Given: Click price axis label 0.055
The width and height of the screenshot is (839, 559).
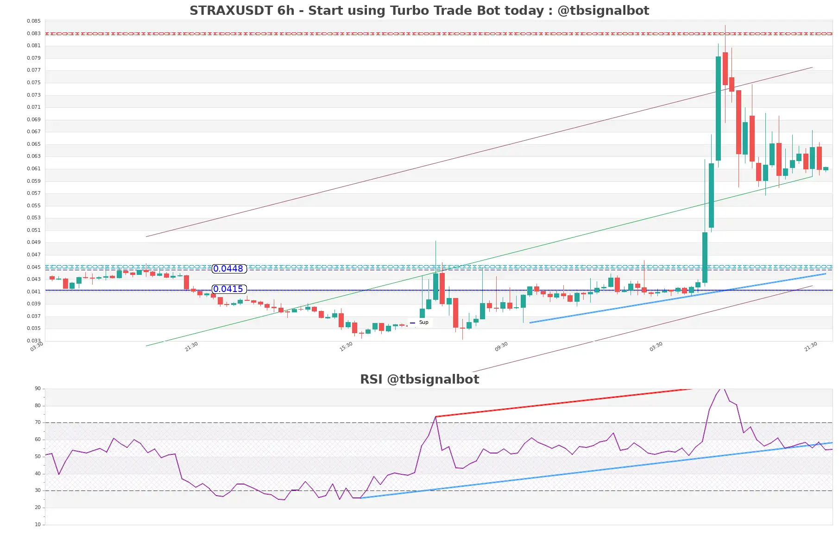Looking at the screenshot, I should point(33,206).
